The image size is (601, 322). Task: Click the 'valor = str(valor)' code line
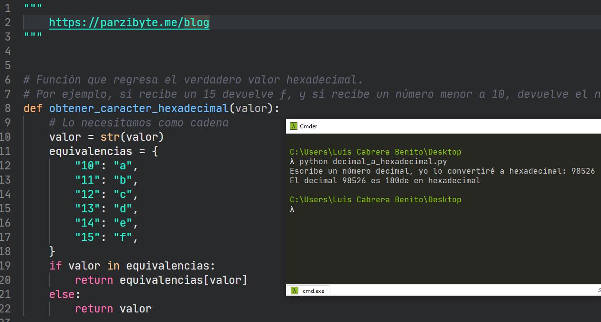pyautogui.click(x=106, y=137)
